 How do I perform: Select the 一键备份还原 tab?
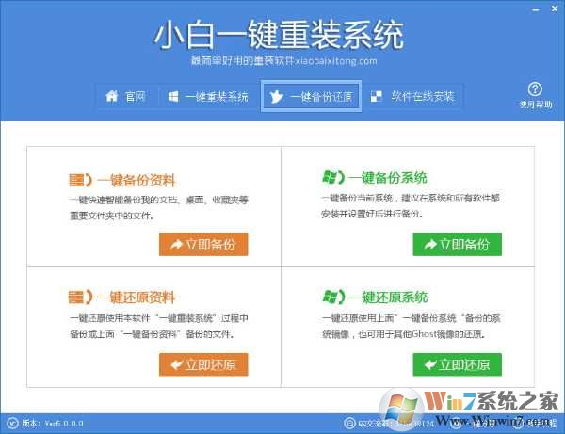point(311,96)
